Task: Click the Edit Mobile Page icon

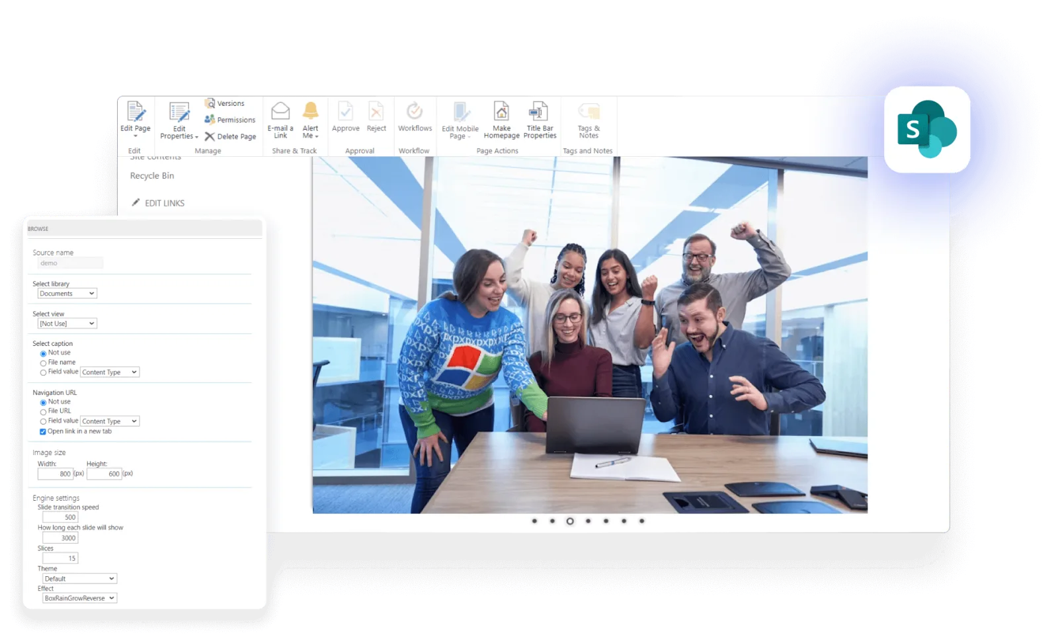Action: (460, 112)
